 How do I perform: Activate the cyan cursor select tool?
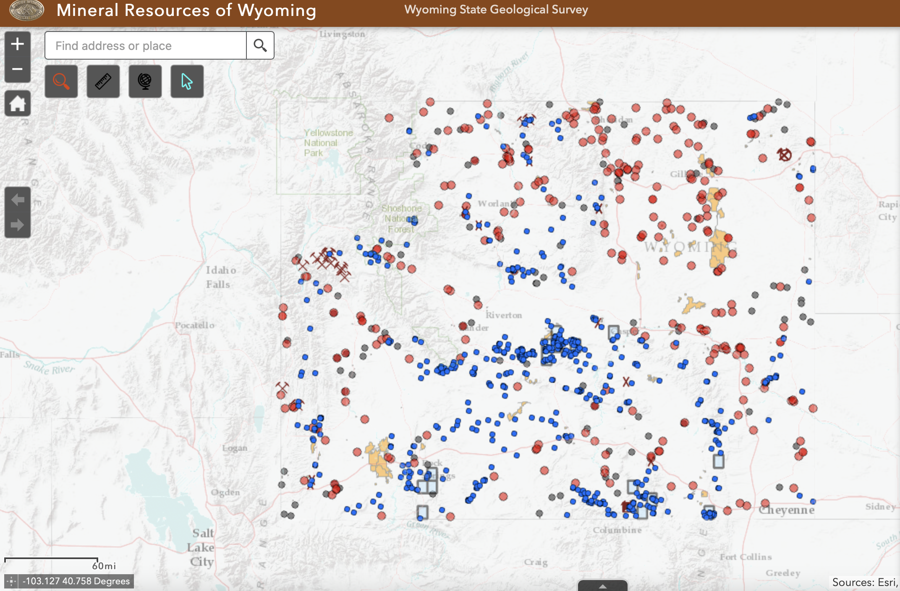point(187,81)
